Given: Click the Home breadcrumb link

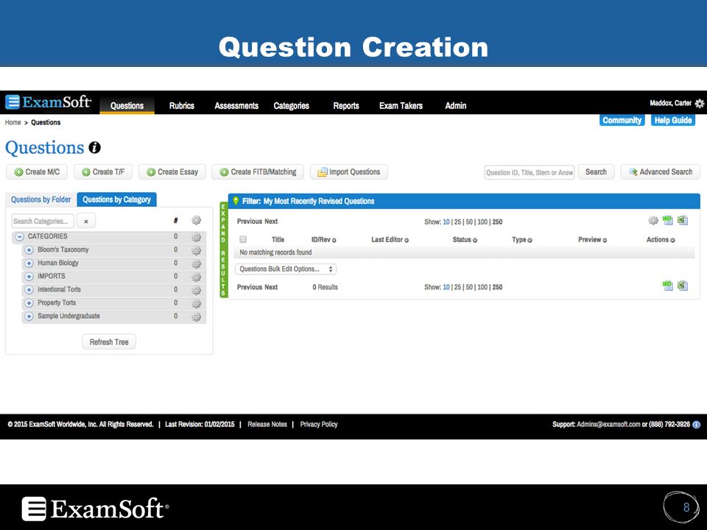Looking at the screenshot, I should coord(13,123).
